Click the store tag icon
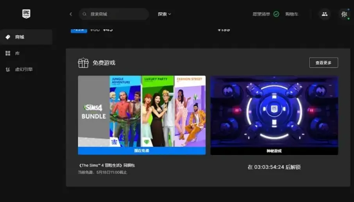The width and height of the screenshot is (354, 202). 8,37
